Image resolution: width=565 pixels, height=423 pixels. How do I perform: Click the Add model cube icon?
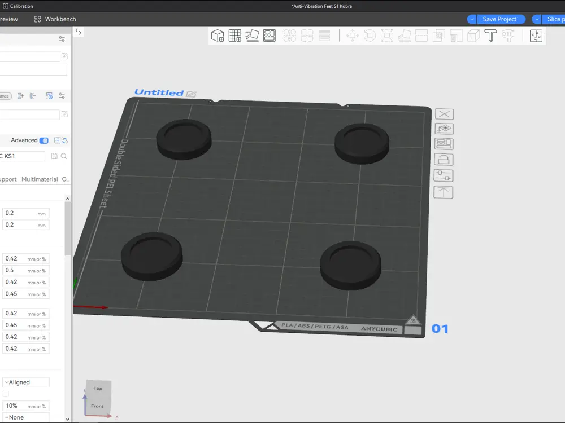[x=218, y=36]
